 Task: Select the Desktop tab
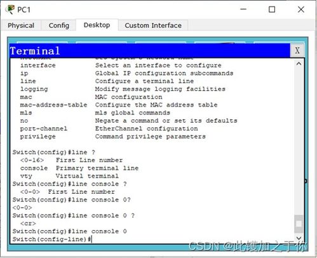pyautogui.click(x=97, y=25)
